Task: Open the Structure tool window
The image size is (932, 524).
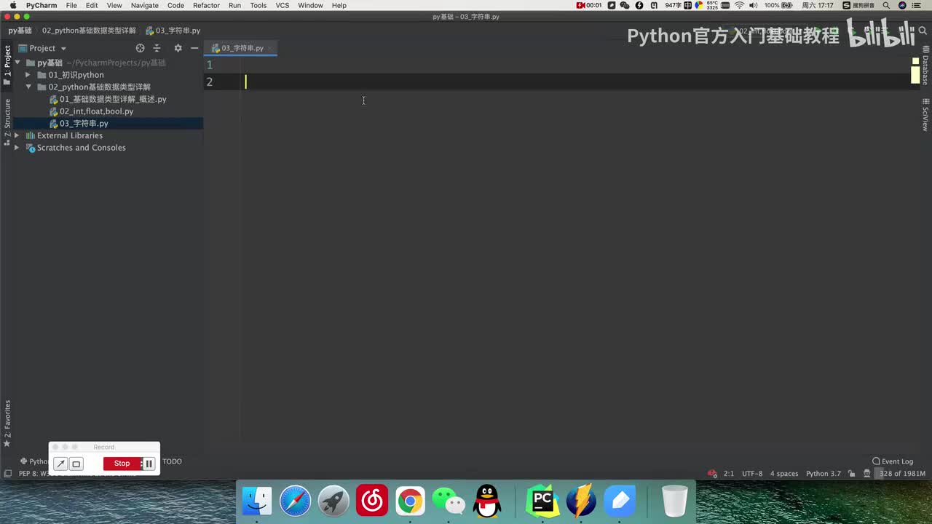Action: point(7,122)
